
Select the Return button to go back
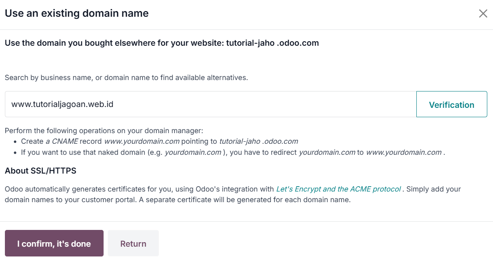click(x=133, y=243)
